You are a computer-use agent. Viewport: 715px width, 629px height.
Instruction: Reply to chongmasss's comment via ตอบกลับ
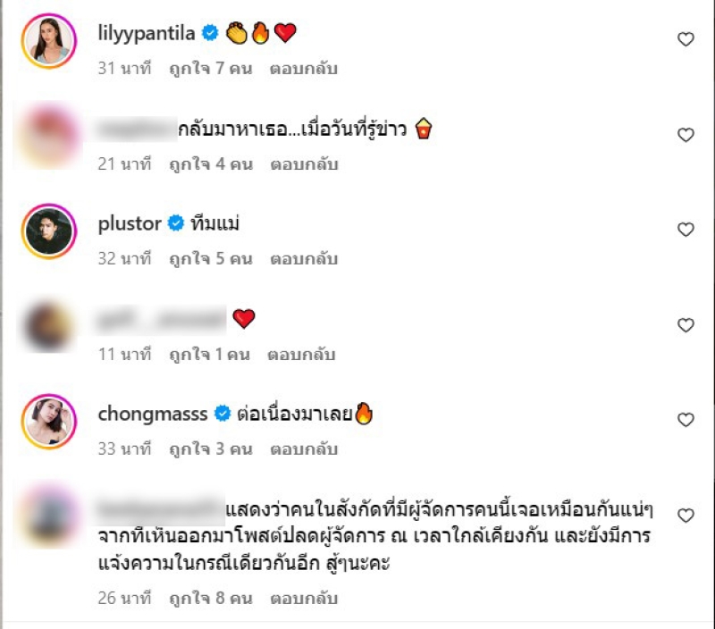coord(304,449)
